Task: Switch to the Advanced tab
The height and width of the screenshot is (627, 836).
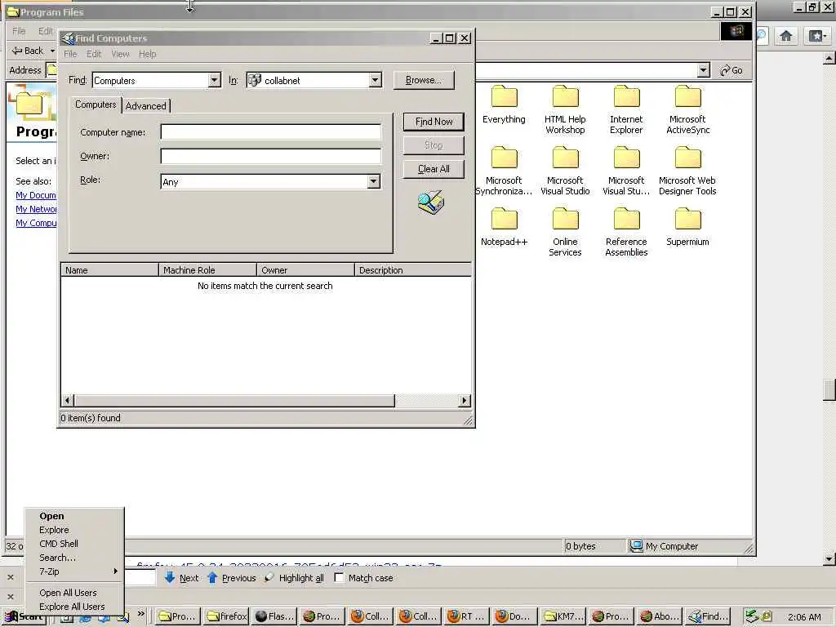Action: pos(146,106)
